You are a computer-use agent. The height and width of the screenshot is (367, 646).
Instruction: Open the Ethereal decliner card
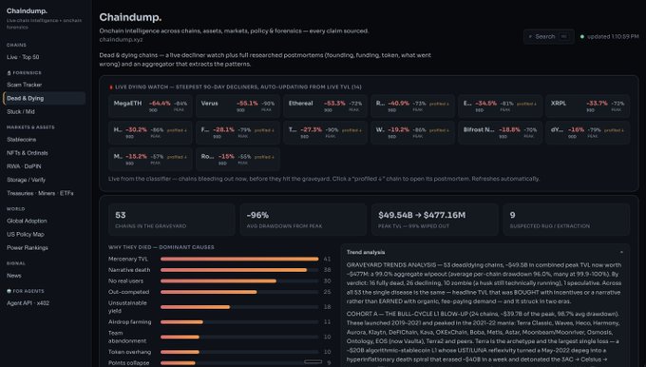(325, 106)
